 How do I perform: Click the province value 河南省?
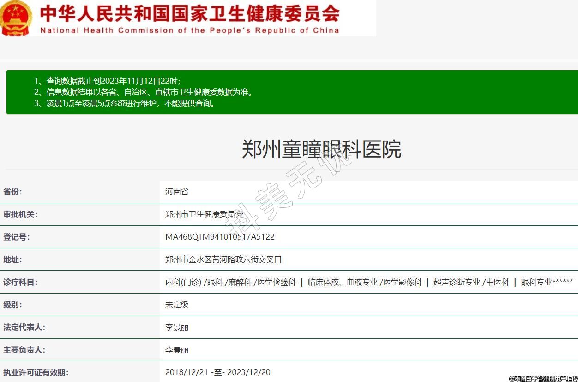(x=177, y=192)
